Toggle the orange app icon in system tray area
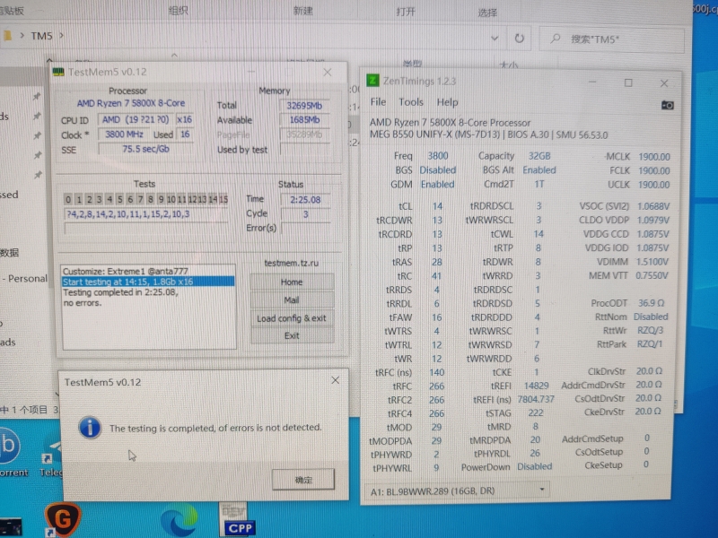The image size is (718, 538). [x=63, y=517]
